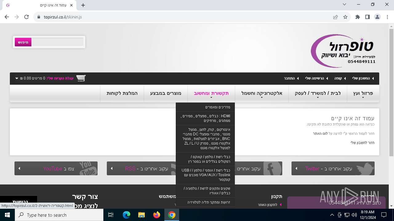Select שקעים ותקעים לרשת submenu item
394x221 pixels.
pos(205,191)
